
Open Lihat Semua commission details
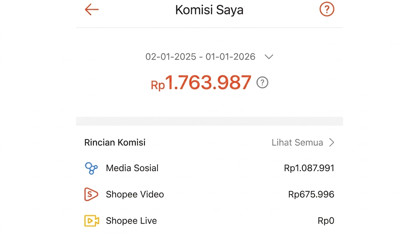point(297,142)
